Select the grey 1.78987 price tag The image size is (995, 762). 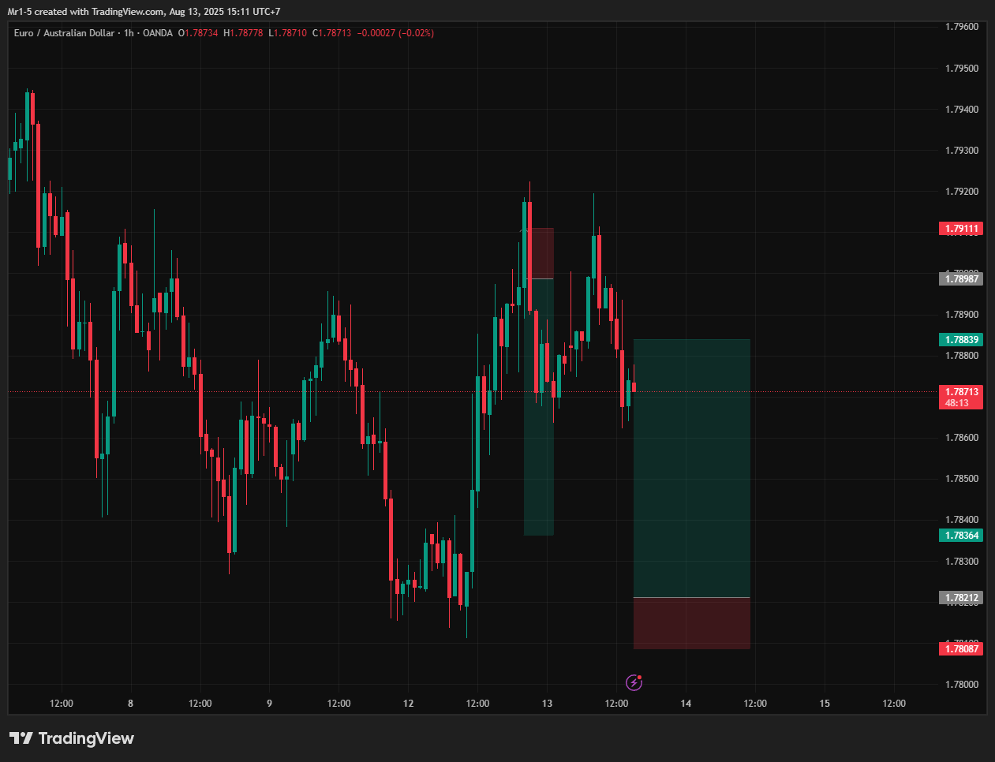tap(961, 278)
